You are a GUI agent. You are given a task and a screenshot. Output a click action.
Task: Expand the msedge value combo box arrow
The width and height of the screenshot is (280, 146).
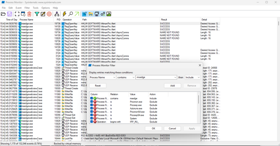175,77
